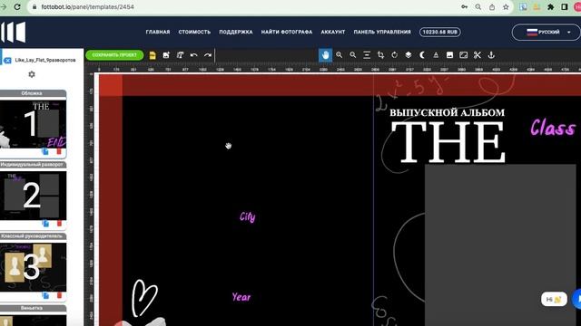
Task: Click the crescent moon icon in the toolbar
Action: click(x=422, y=55)
